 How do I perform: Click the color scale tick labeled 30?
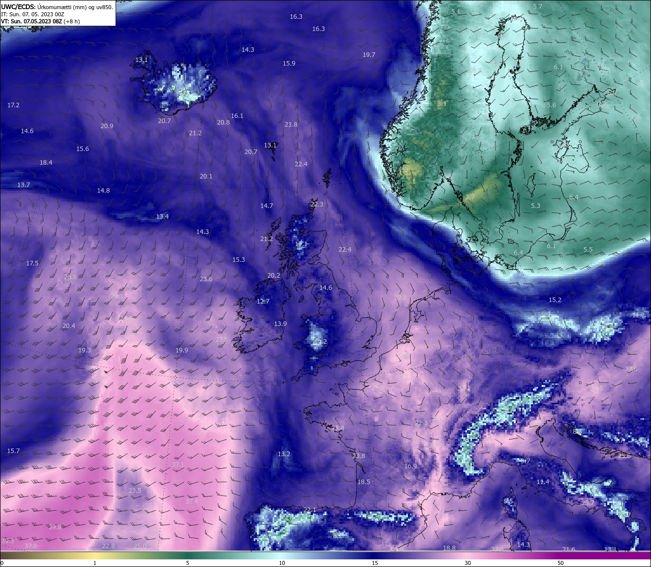click(467, 563)
